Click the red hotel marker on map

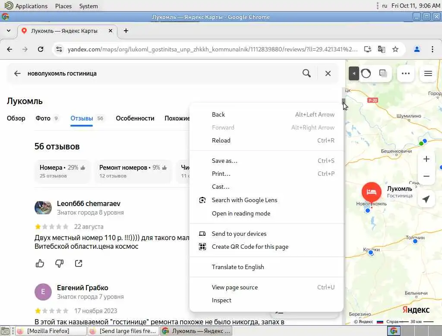point(372,193)
